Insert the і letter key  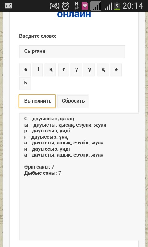[38, 70]
